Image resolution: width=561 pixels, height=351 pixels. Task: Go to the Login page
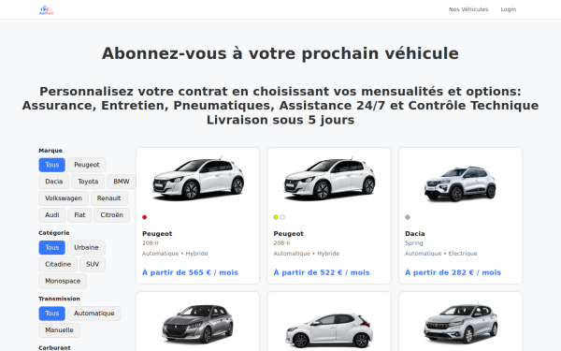pos(508,9)
